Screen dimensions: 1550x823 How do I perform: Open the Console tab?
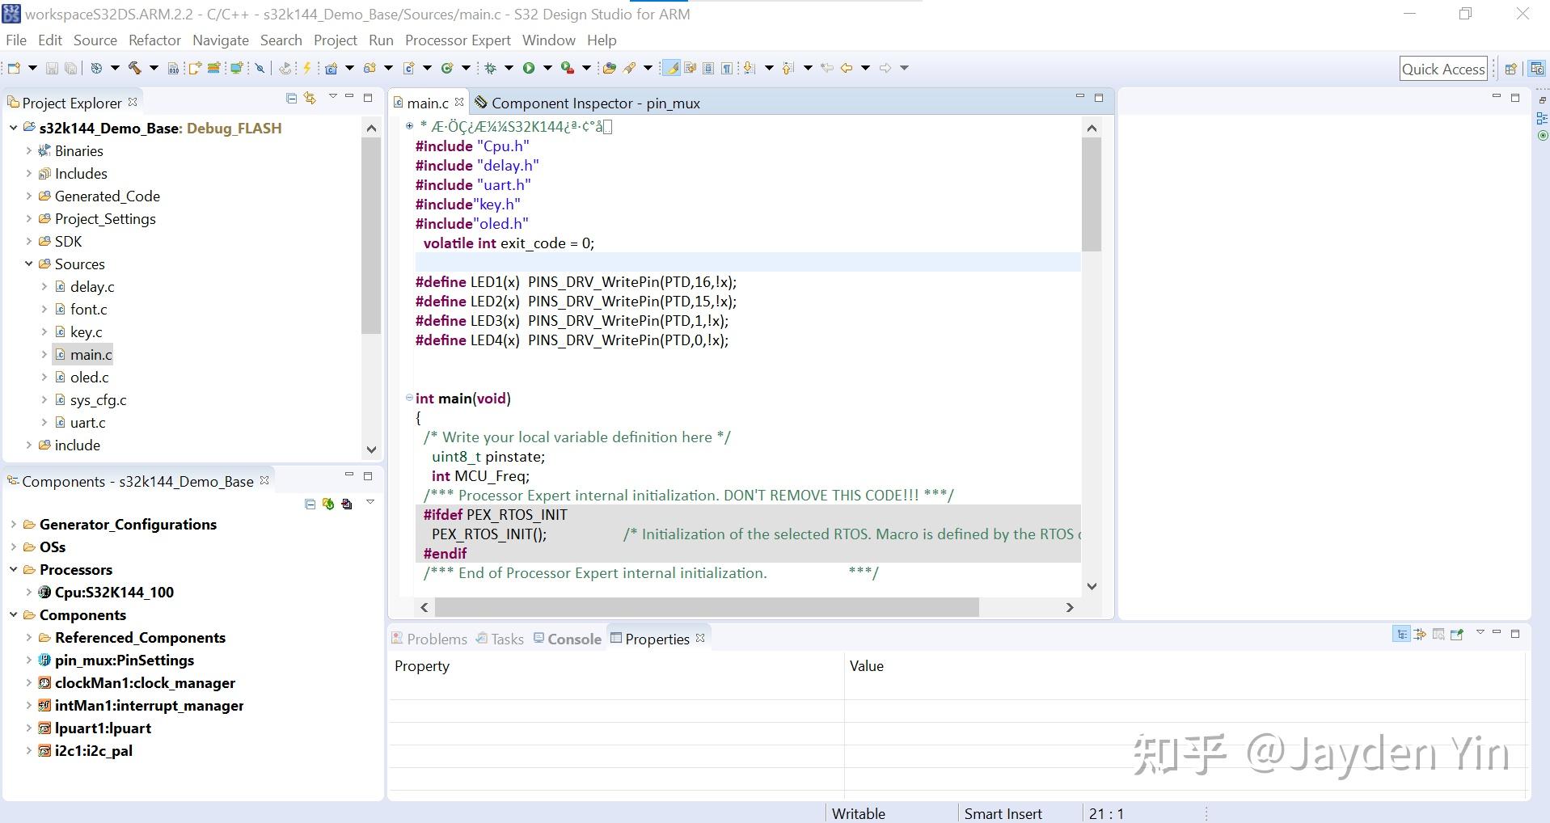(573, 639)
